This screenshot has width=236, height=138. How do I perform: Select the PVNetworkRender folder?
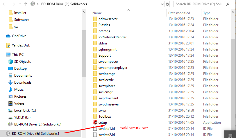tap(112, 37)
